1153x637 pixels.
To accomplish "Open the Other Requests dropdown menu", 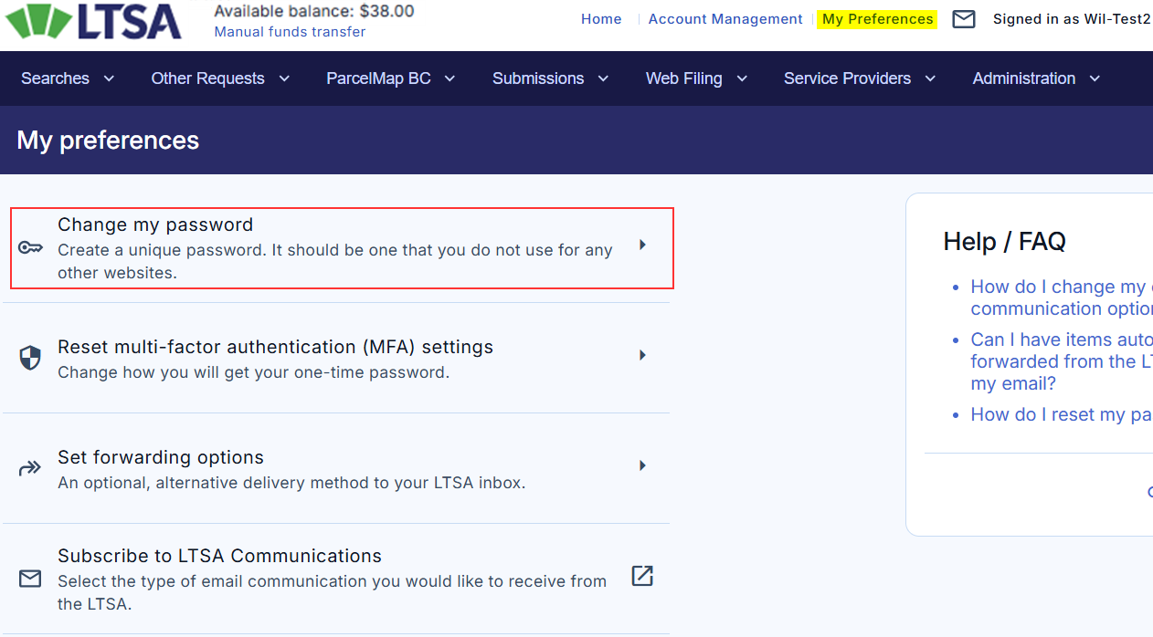I will pos(219,78).
